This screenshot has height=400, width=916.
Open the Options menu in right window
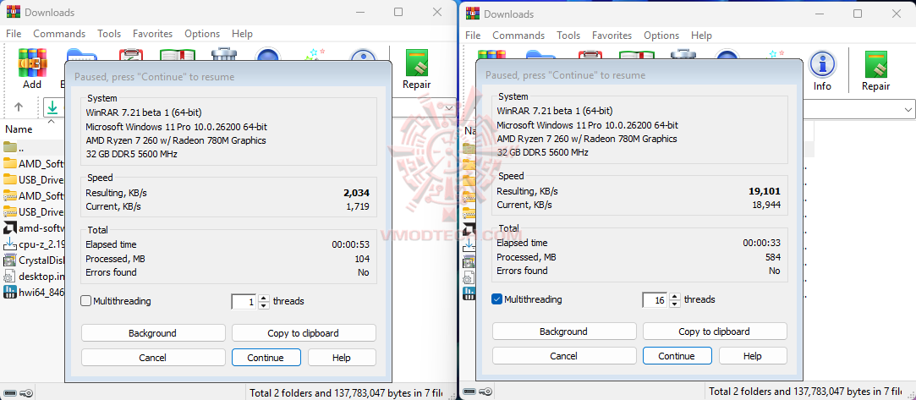(661, 36)
